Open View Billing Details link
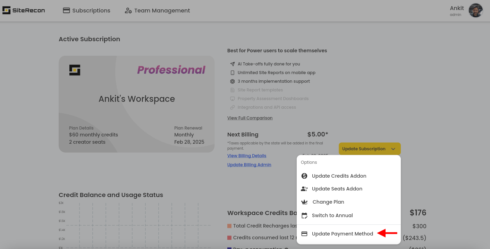The image size is (490, 249). [247, 156]
